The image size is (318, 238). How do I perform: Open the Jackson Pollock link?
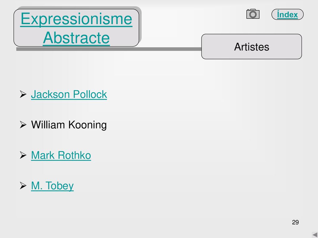(69, 94)
